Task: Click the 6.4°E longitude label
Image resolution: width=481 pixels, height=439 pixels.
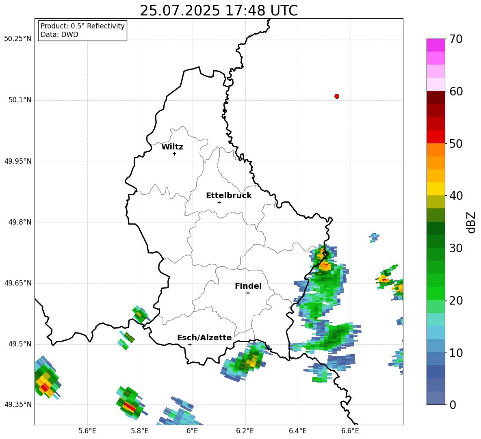Action: [x=297, y=431]
